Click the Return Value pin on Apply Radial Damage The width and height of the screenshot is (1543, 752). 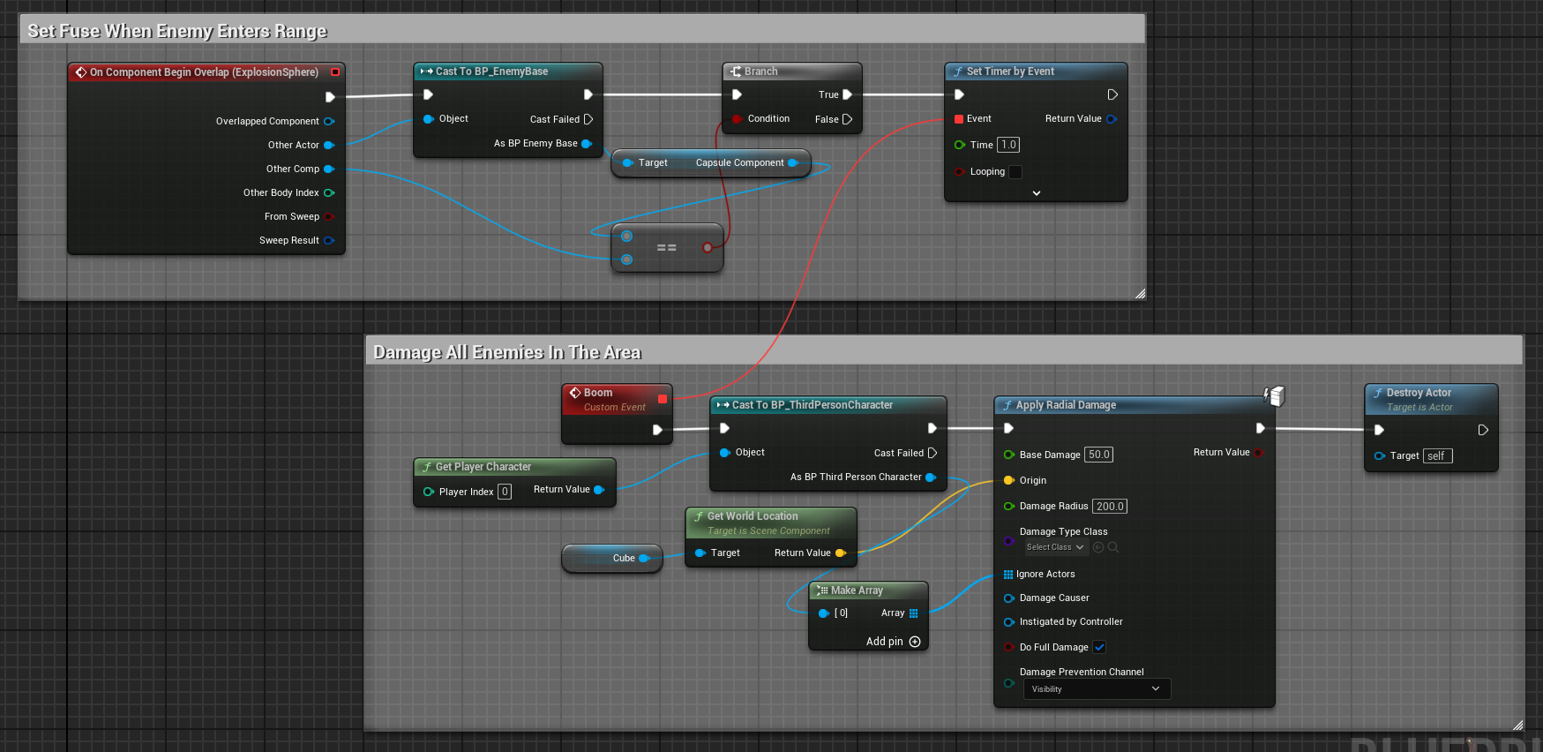click(1259, 452)
